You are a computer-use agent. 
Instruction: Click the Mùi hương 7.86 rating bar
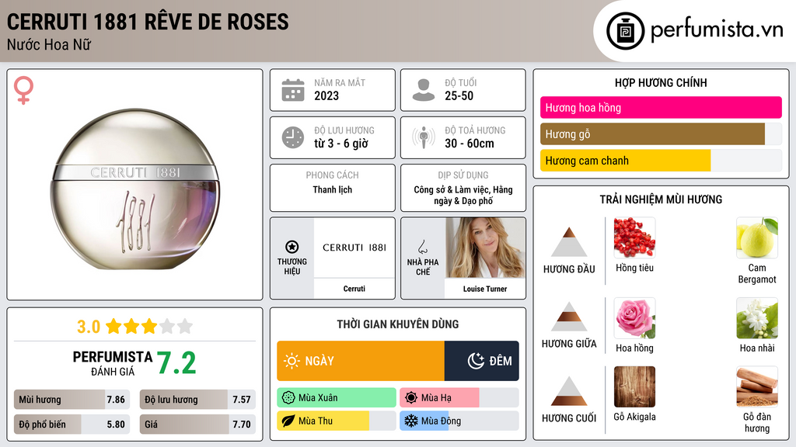point(72,400)
